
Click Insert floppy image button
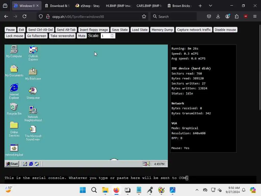pos(94,30)
